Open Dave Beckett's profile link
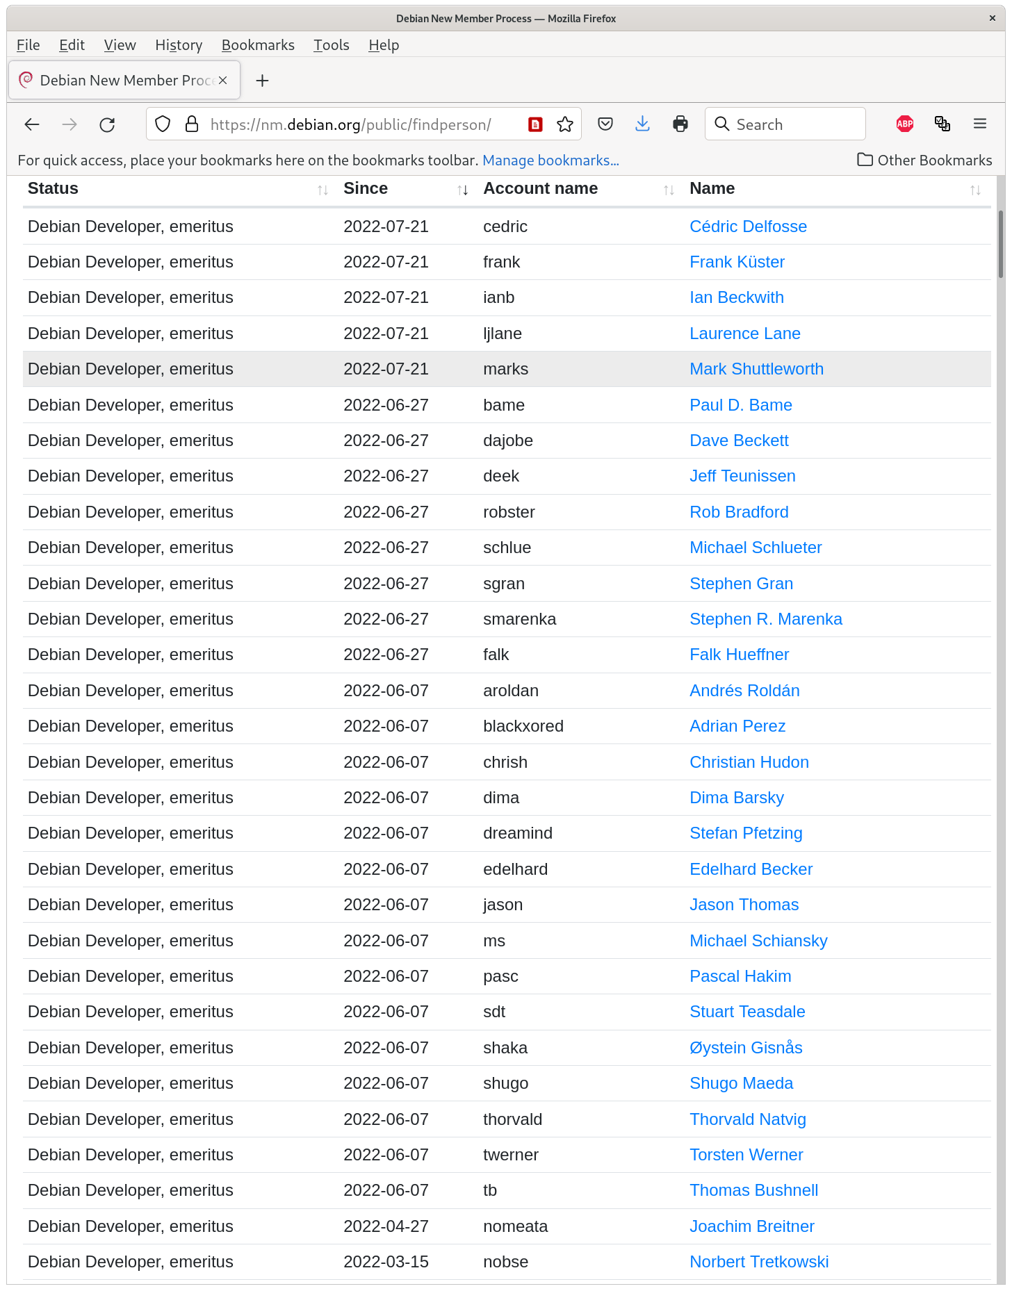This screenshot has height=1291, width=1012. click(x=739, y=441)
